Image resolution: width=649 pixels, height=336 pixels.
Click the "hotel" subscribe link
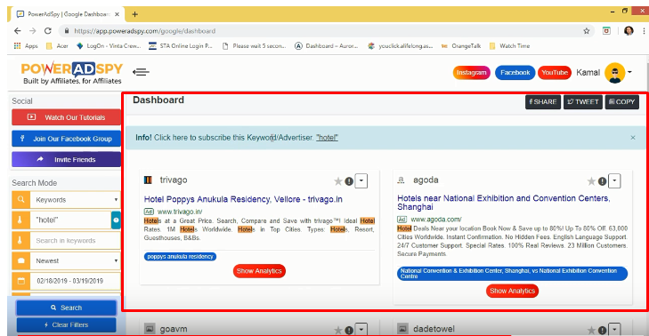[x=327, y=138]
